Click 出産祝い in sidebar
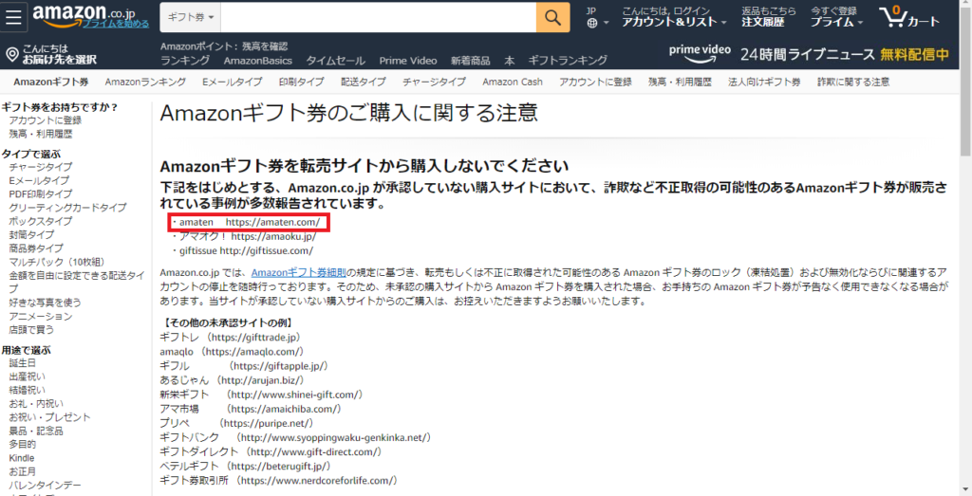This screenshot has width=972, height=496. pyautogui.click(x=27, y=377)
